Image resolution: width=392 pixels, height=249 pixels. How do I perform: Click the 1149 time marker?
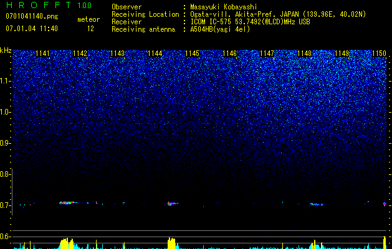[x=342, y=54]
